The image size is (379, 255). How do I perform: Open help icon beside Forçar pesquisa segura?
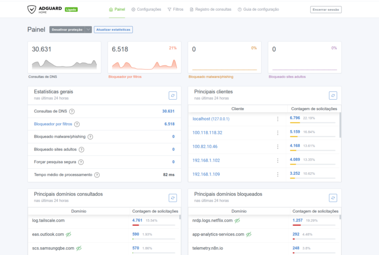pos(81,162)
